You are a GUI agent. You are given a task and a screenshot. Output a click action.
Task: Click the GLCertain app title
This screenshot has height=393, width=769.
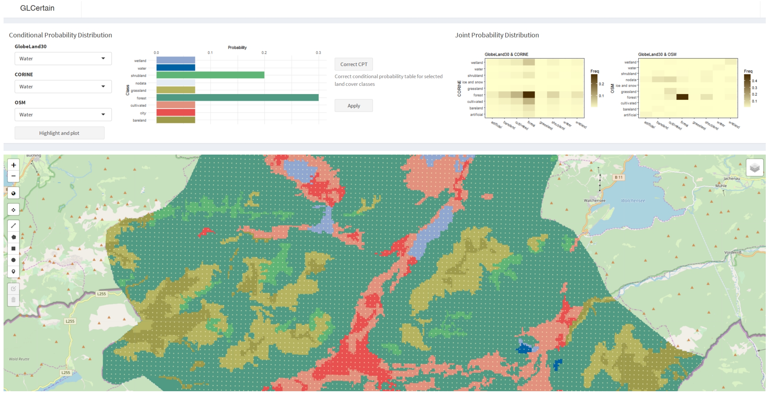tap(37, 8)
